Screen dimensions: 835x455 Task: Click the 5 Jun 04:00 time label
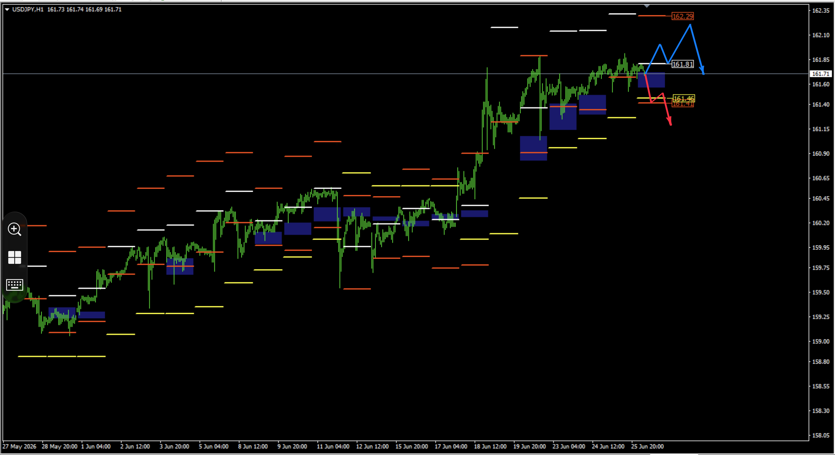(214, 446)
